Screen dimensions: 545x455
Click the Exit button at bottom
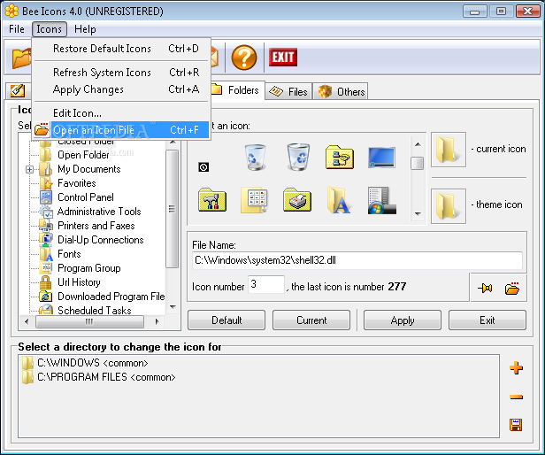point(487,320)
